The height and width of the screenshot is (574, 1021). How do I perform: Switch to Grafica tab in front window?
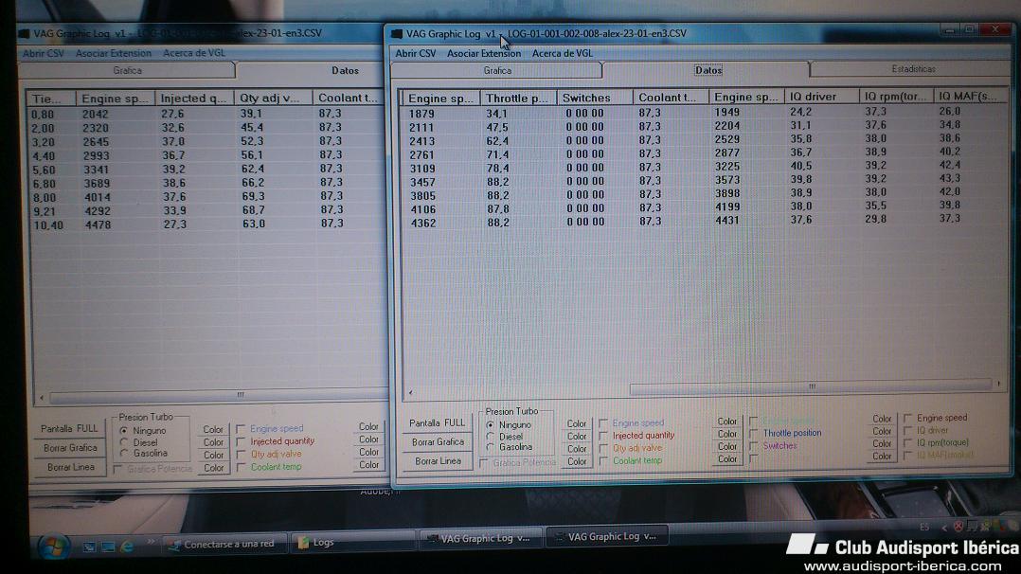click(497, 70)
